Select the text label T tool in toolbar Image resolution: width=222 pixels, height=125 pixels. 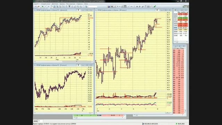click(x=69, y=7)
